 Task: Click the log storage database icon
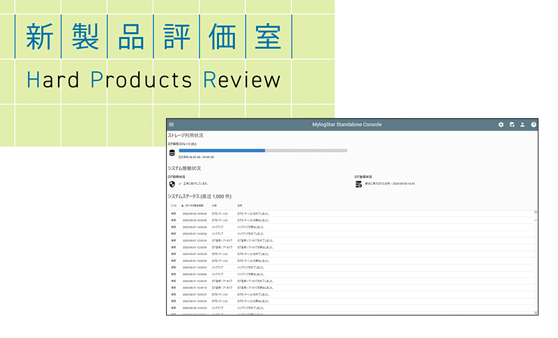coord(172,152)
